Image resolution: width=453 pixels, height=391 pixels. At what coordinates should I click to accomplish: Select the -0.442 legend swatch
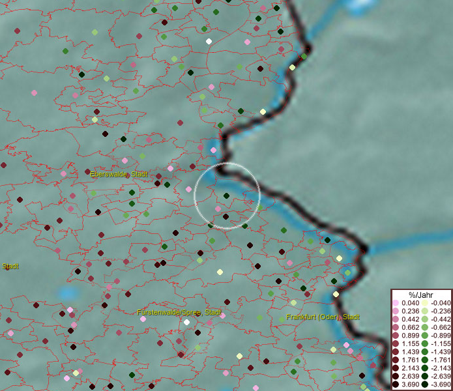[425, 319]
